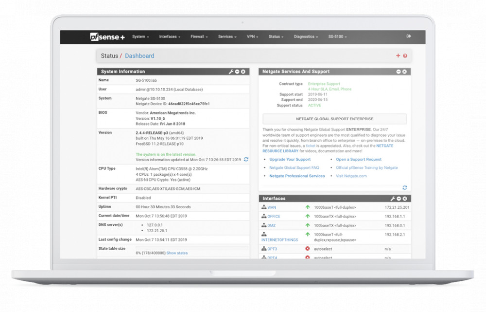The image size is (486, 312).
Task: Refresh the Netgate Services And Support widget
Action: tap(404, 187)
